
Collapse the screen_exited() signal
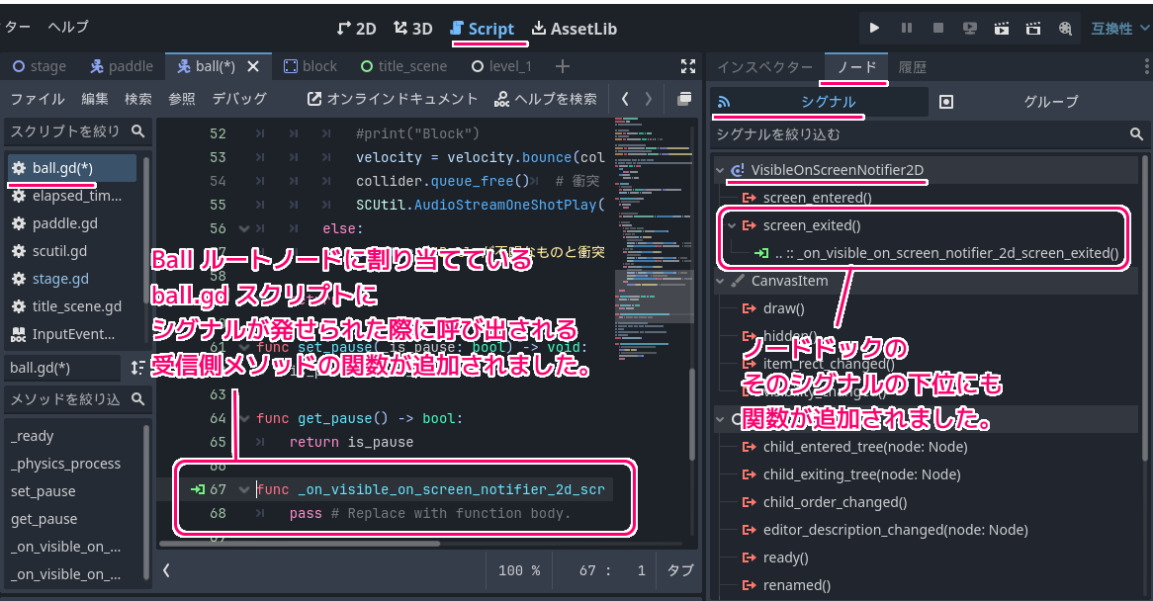[732, 225]
